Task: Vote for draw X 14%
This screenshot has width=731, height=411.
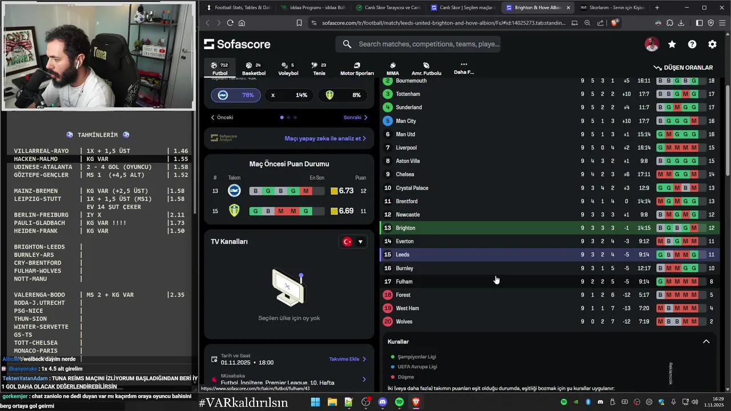Action: click(x=288, y=95)
